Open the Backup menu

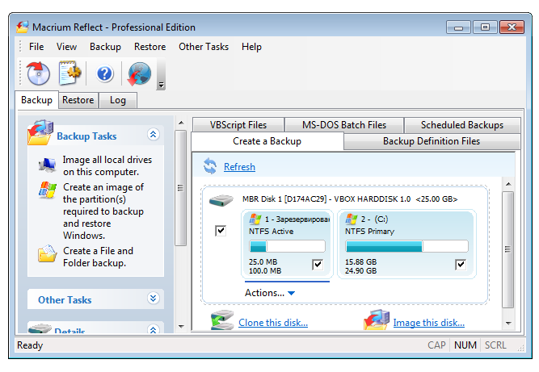pos(106,47)
